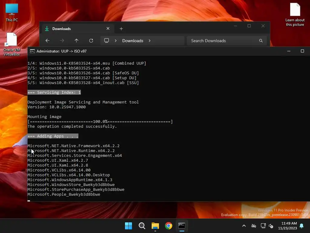The width and height of the screenshot is (310, 233).
Task: Click 'Microsoft.NET.Native.Framework.x64.2.2' line
Action: (74, 146)
